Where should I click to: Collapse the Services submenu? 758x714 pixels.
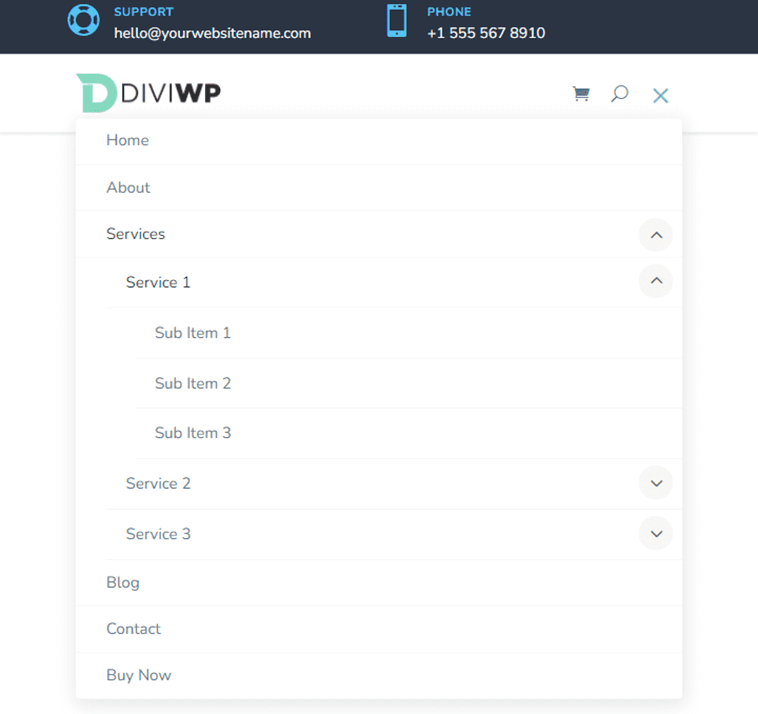pos(655,235)
